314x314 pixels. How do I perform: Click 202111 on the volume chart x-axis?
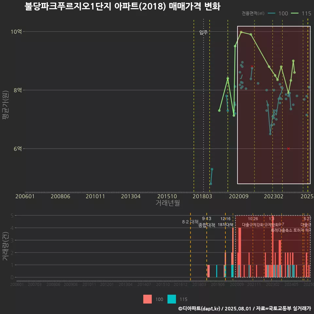tap(254, 284)
